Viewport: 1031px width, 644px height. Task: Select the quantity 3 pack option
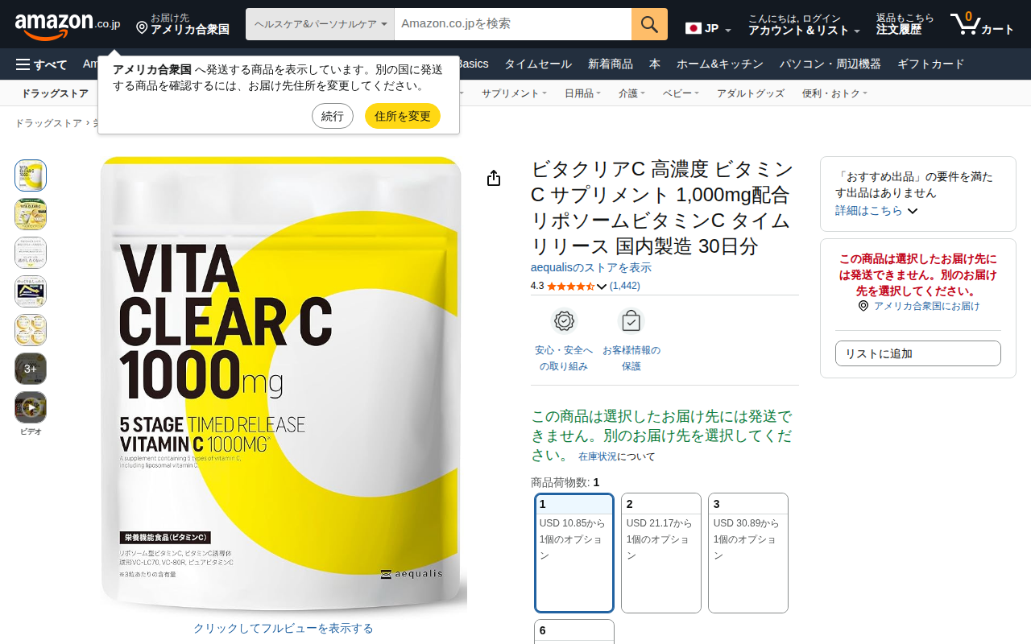(x=748, y=553)
